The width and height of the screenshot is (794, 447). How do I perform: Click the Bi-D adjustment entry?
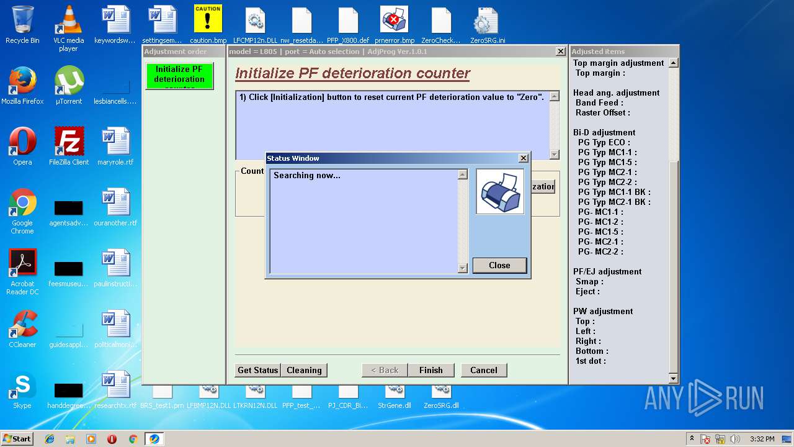[604, 132]
